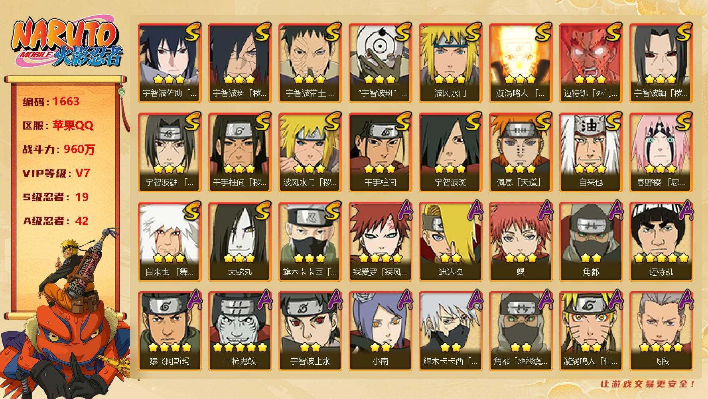This screenshot has width=708, height=399.
Task: Open the 宇智波止水 card
Action: coord(310,331)
